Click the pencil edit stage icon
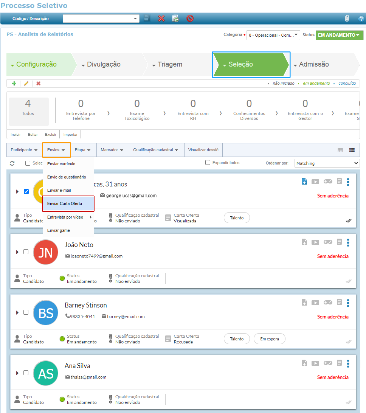This screenshot has height=413, width=366. [x=26, y=84]
